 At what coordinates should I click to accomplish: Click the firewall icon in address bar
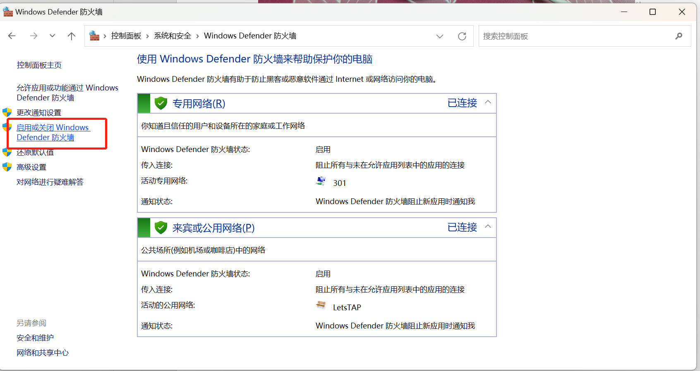(94, 36)
